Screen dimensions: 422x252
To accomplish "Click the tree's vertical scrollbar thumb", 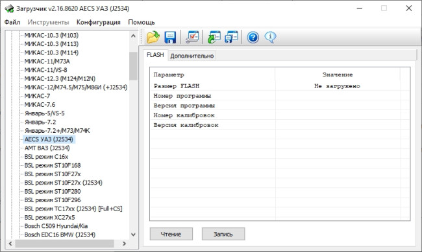I will [x=133, y=66].
